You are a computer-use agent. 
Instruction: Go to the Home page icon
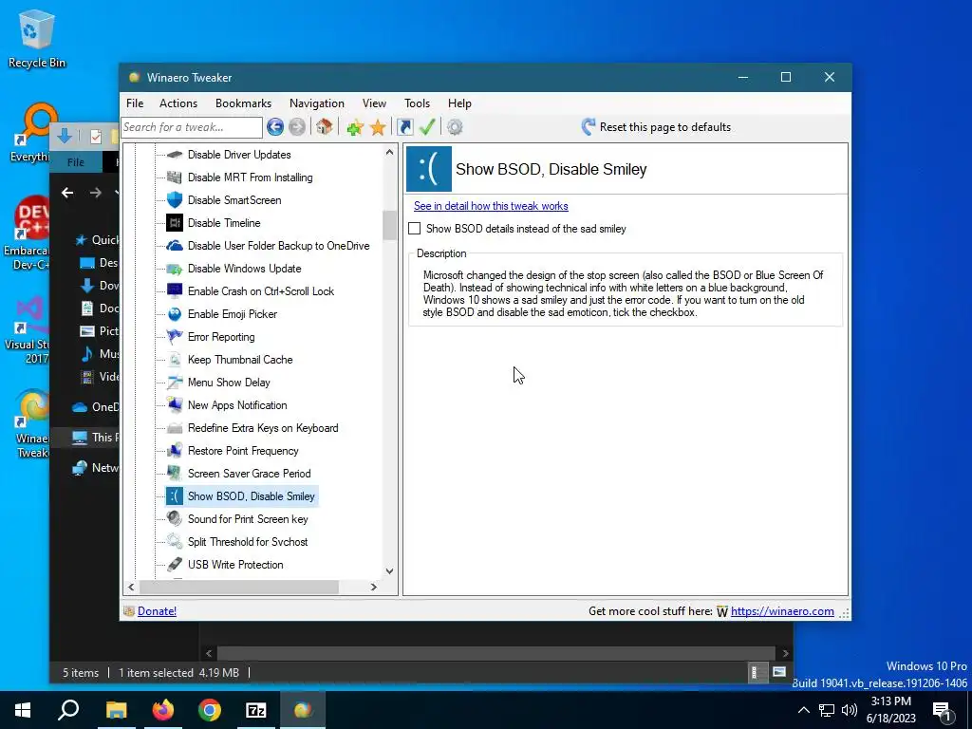pos(324,127)
